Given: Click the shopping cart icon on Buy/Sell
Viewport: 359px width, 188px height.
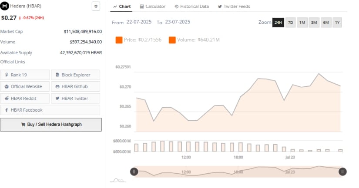Looking at the screenshot, I should click(23, 125).
